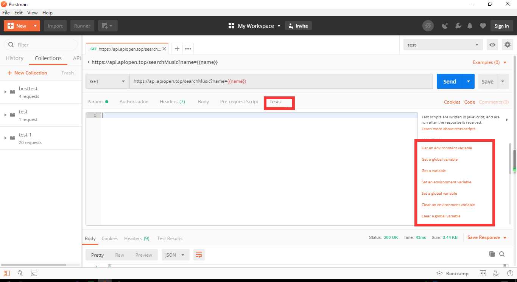Click the Runner button
517x282 pixels.
pos(82,26)
